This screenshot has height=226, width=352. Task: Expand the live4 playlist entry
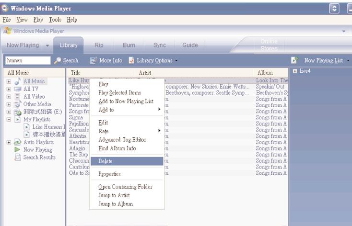(295, 71)
